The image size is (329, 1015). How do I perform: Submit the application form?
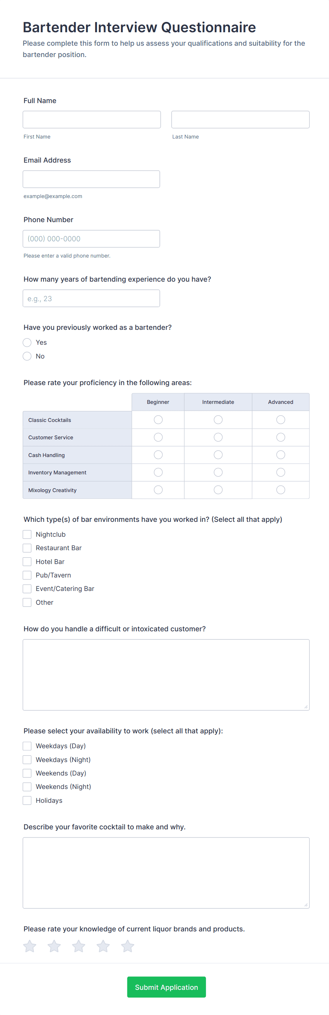166,987
